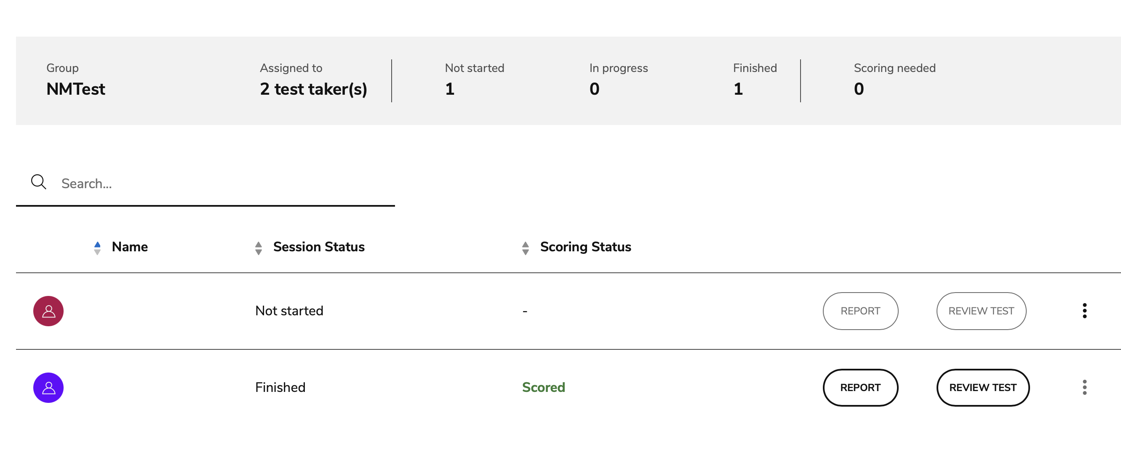Click the REPORT button on the Finished row

point(860,387)
